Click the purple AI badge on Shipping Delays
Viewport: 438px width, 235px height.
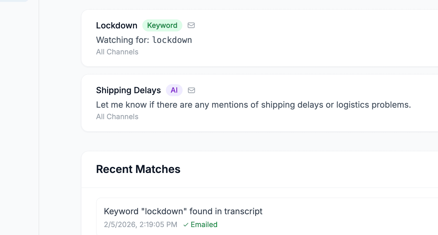click(x=174, y=90)
